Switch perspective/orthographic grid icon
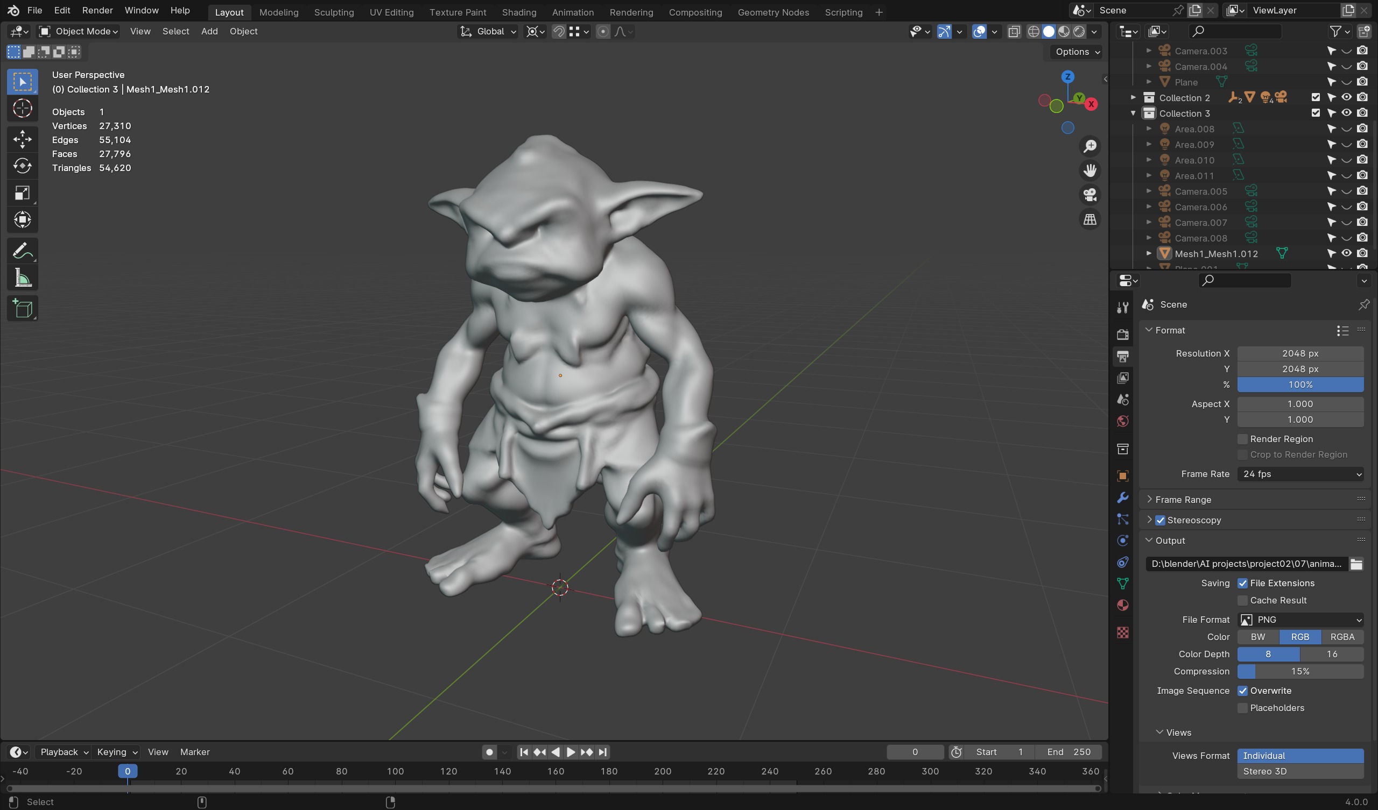This screenshot has width=1378, height=810. (x=1090, y=220)
